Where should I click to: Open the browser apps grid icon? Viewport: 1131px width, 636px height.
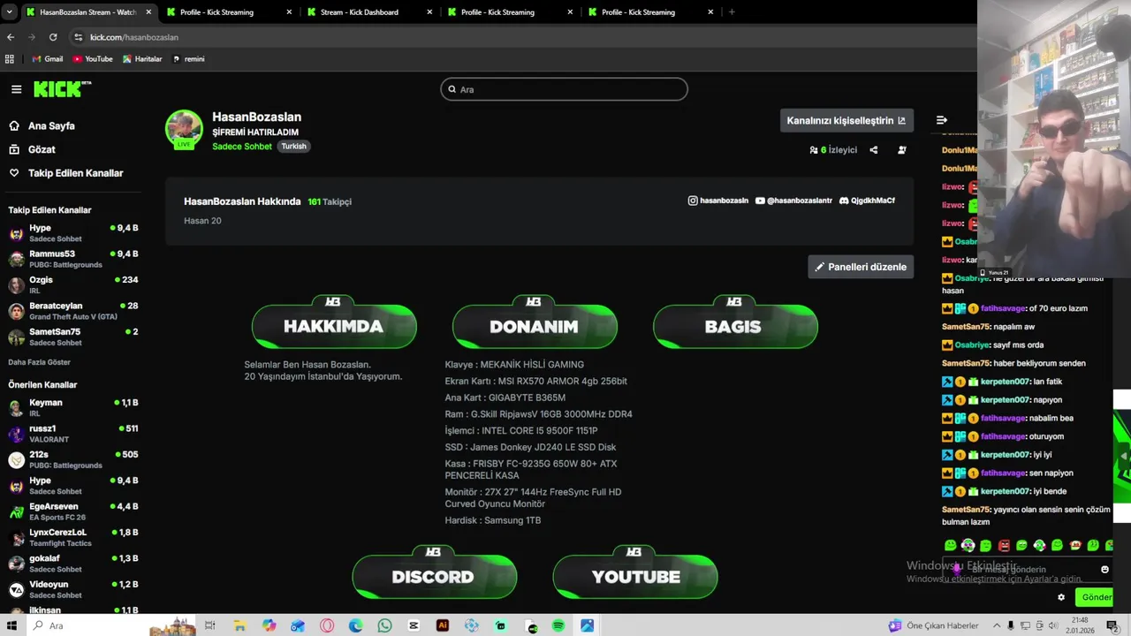[10, 59]
